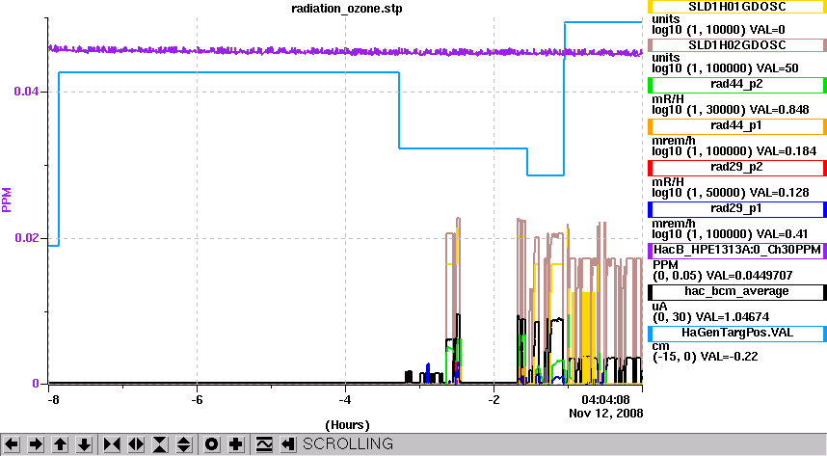Image resolution: width=827 pixels, height=456 pixels.
Task: Click the 0.04 Y-axis tick value
Action: pos(26,92)
